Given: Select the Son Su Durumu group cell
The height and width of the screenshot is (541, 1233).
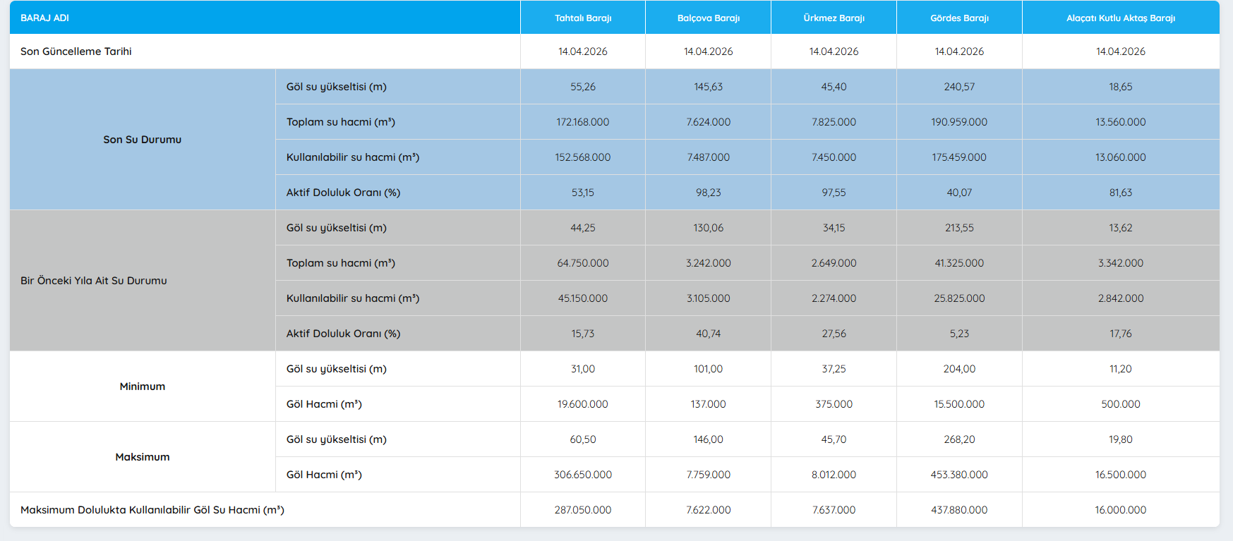Looking at the screenshot, I should pyautogui.click(x=142, y=140).
